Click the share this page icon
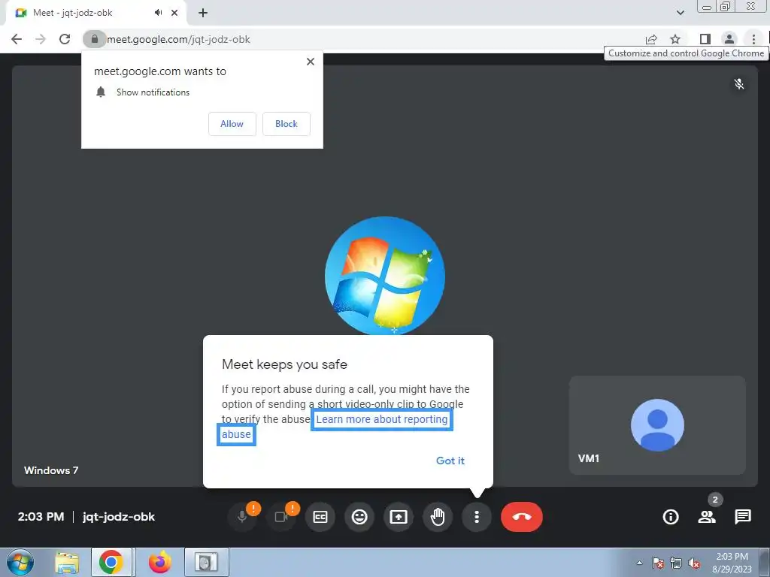Image resolution: width=770 pixels, height=577 pixels. 651,39
